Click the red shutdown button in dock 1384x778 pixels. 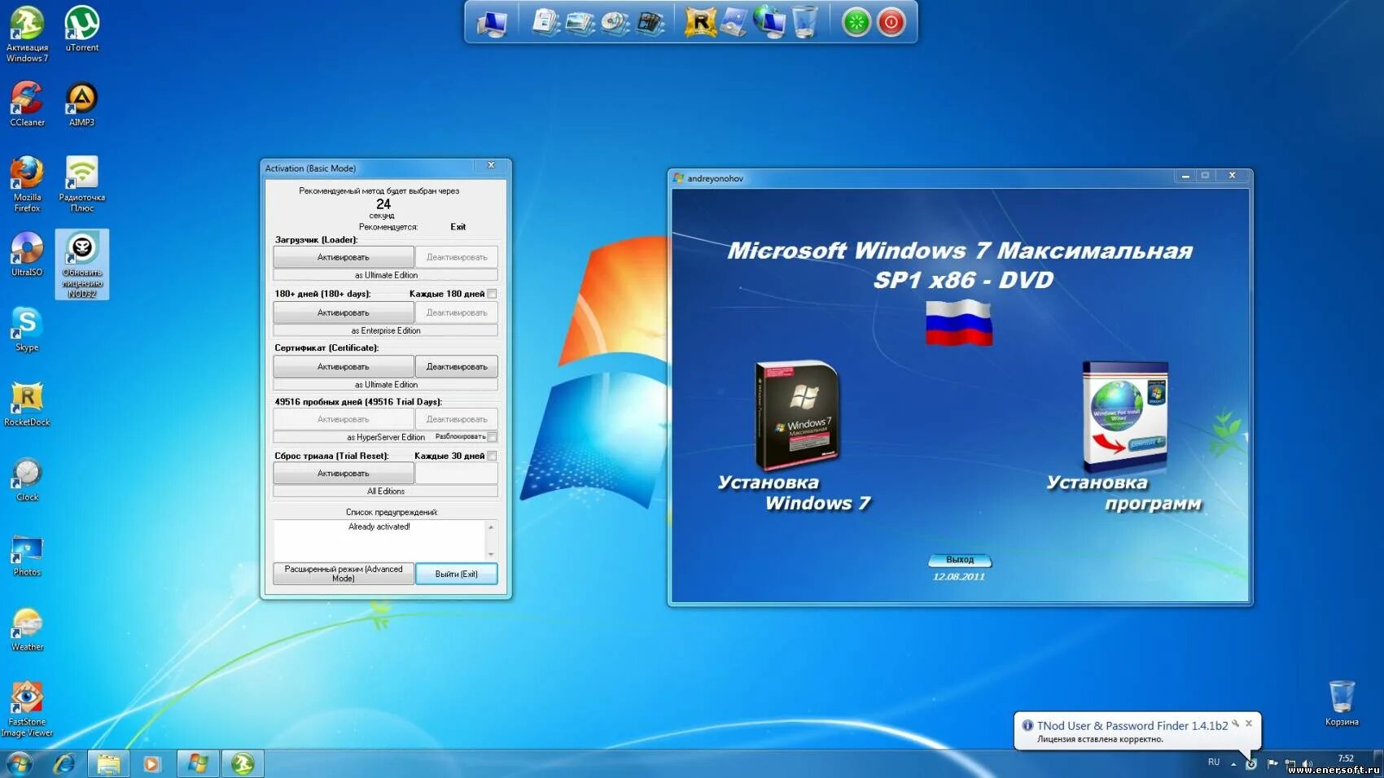(891, 23)
